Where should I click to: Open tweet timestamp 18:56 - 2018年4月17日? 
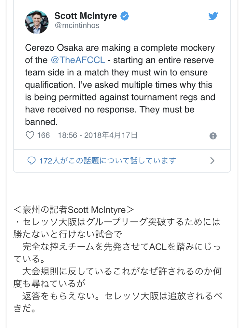point(98,135)
